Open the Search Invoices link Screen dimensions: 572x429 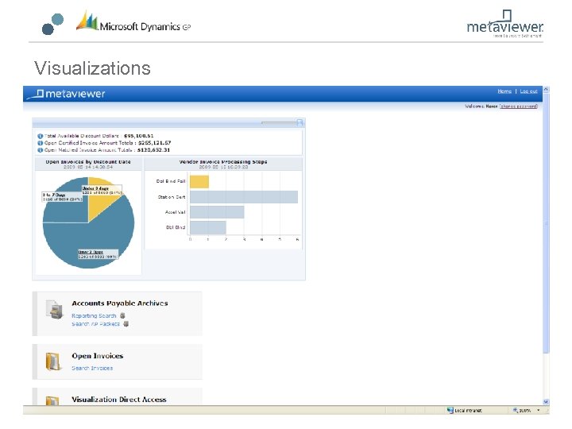point(92,368)
